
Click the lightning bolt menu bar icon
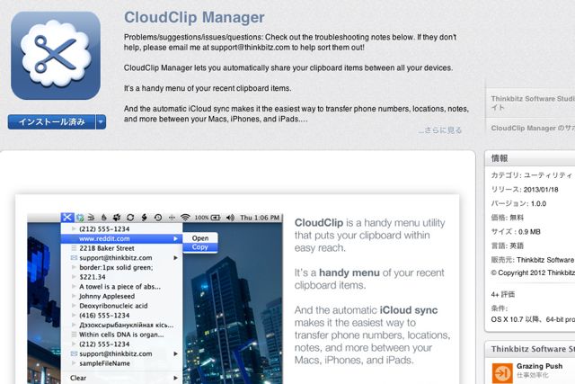[x=144, y=218]
